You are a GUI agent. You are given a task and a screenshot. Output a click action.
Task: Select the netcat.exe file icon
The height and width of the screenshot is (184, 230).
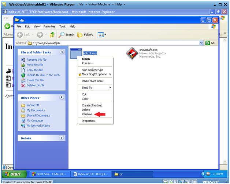coord(76,53)
